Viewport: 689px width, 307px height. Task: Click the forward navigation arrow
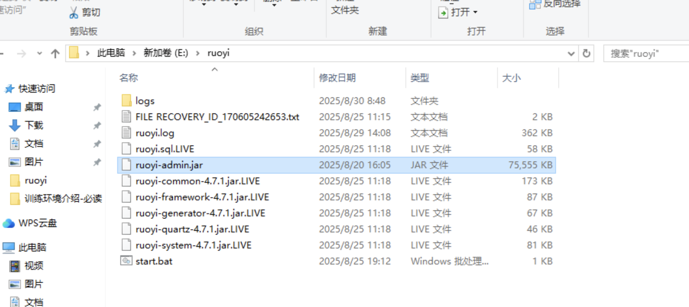coord(21,53)
